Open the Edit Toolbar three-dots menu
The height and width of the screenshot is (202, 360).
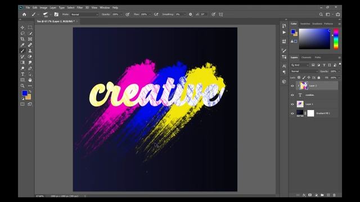[30, 86]
